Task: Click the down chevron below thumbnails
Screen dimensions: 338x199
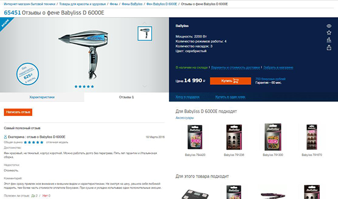Action: [144, 86]
